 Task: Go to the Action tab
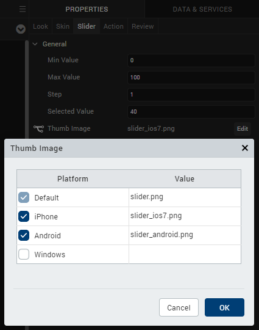(113, 26)
